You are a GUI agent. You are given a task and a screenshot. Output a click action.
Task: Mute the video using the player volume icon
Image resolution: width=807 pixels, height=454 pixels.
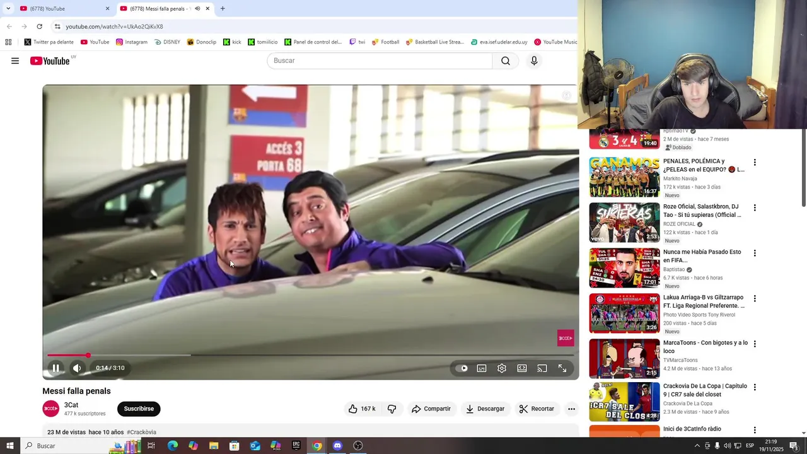pyautogui.click(x=77, y=368)
